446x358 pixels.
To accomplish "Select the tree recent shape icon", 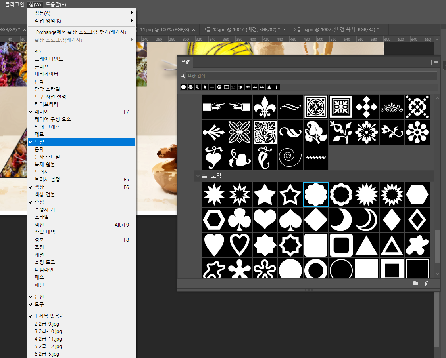I will pyautogui.click(x=269, y=87).
